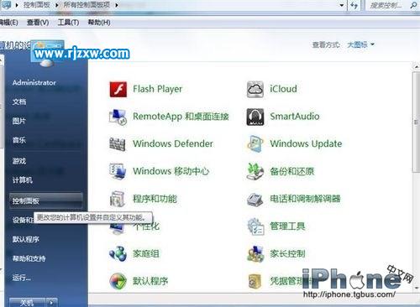Viewport: 420px width, 307px height.
Task: Click scrollbar up arrow in control panel
Action: [x=417, y=67]
